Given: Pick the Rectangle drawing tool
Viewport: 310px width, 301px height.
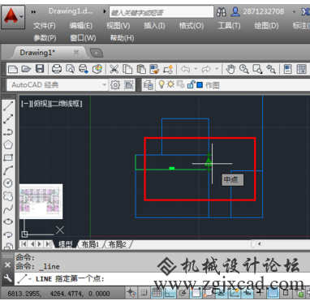Looking at the screenshot, I should [8, 157].
